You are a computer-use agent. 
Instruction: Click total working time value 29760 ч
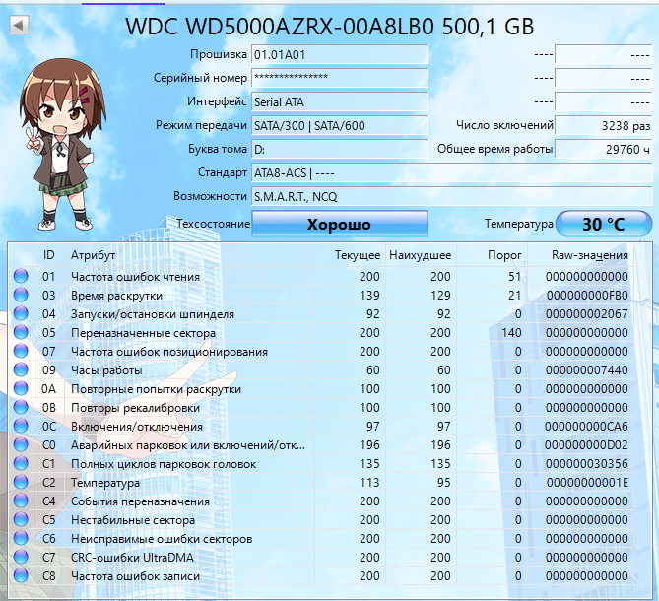point(604,149)
